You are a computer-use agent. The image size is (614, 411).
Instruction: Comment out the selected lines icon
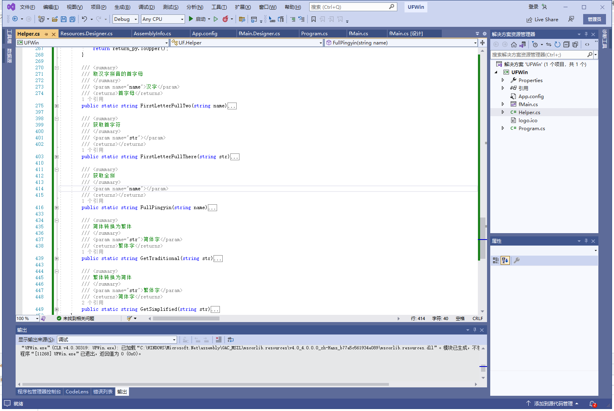(293, 19)
